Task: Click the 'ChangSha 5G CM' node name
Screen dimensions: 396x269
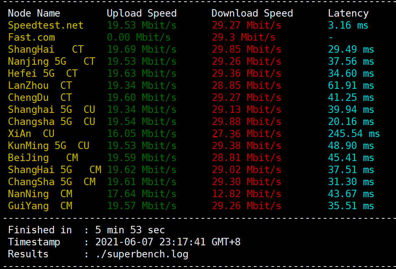Action: point(52,182)
